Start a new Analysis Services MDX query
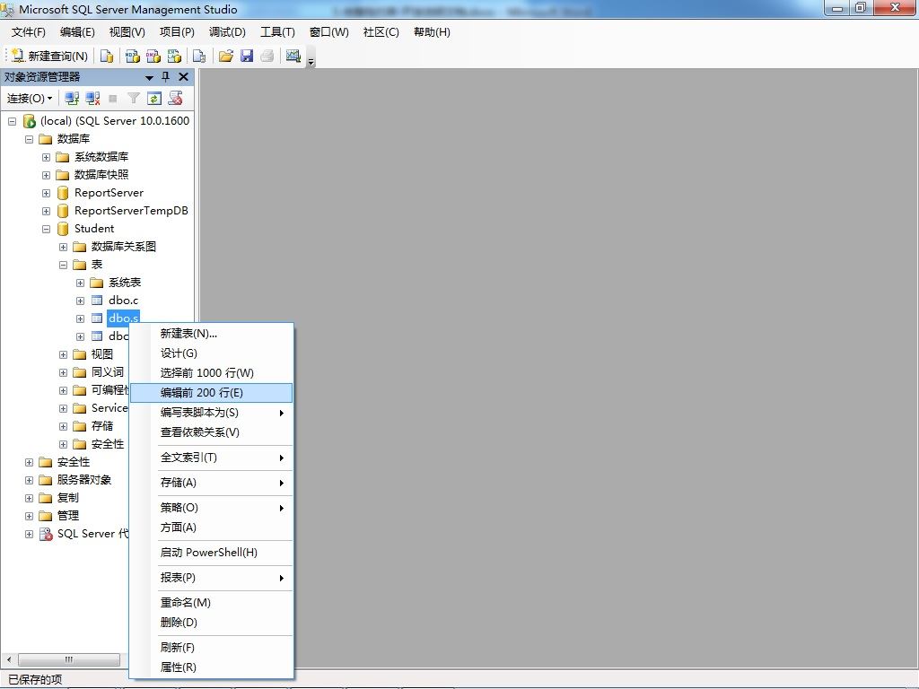This screenshot has height=689, width=919. point(133,56)
